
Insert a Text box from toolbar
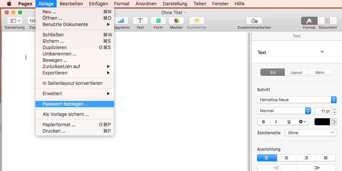point(140,21)
